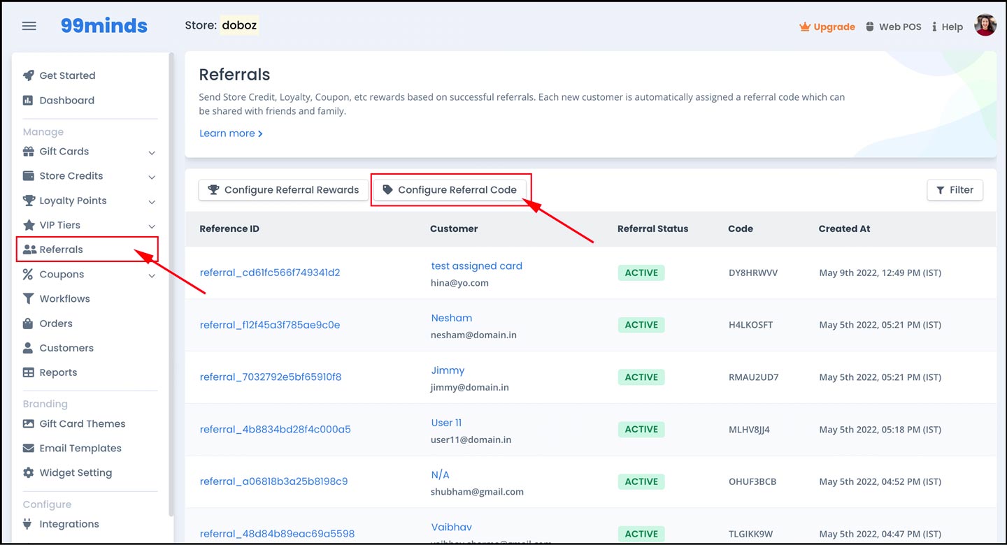
Task: Click the Filter button
Action: pyautogui.click(x=955, y=189)
